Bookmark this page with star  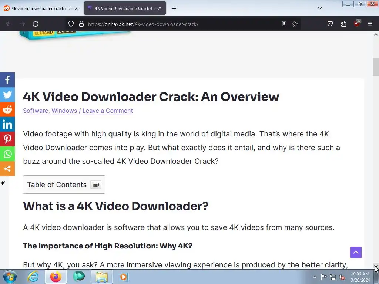point(294,24)
